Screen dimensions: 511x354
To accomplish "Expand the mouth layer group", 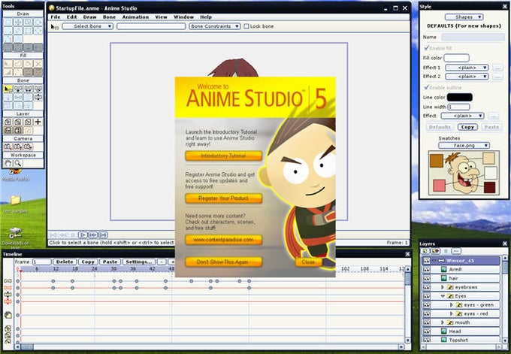I will pyautogui.click(x=443, y=322).
